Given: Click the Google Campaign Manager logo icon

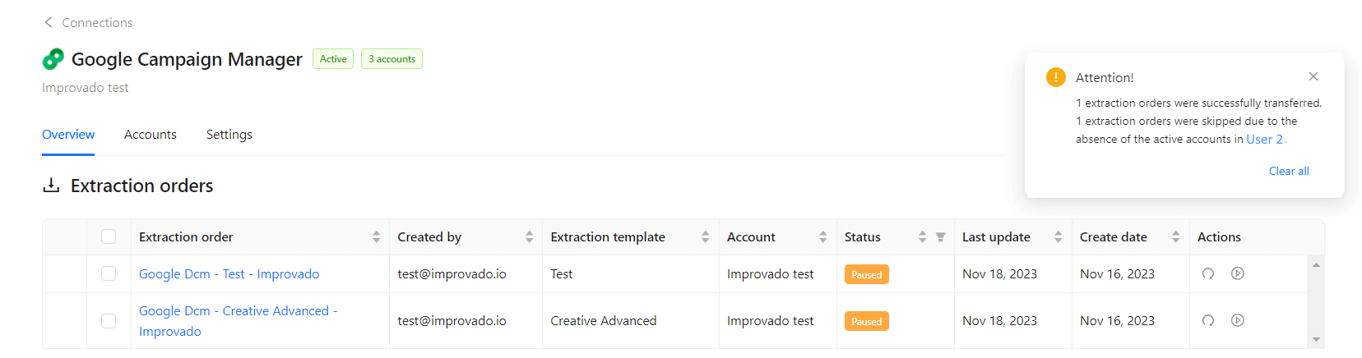Looking at the screenshot, I should point(53,59).
